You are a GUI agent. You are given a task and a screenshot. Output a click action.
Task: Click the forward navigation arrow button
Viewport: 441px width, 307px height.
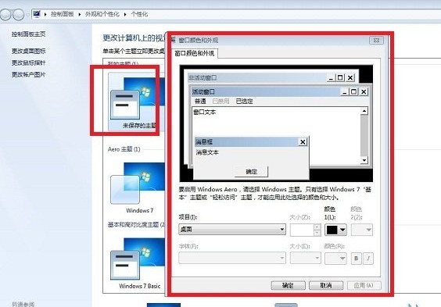tap(19, 14)
